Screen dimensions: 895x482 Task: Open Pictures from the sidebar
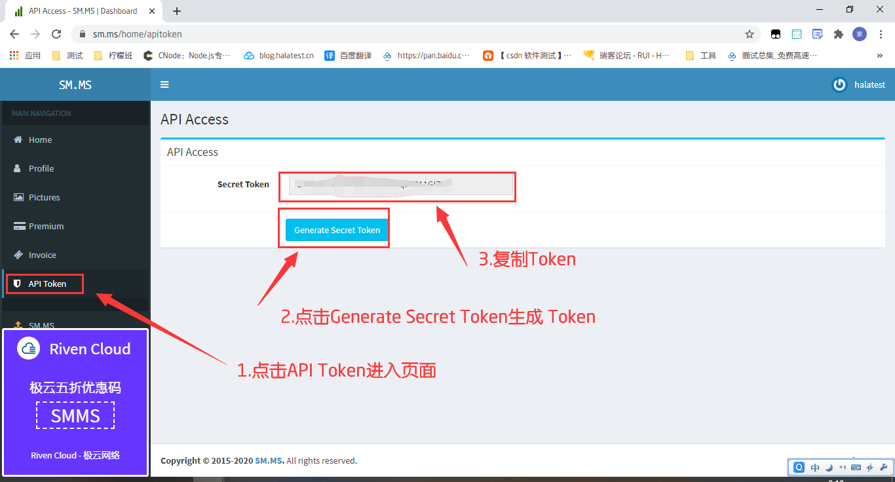[x=75, y=197]
